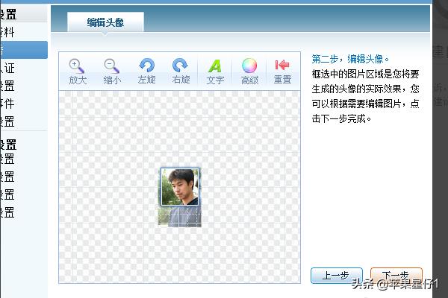Image resolution: width=448 pixels, height=298 pixels.
Task: Go back with the 上一步 button
Action: click(336, 275)
